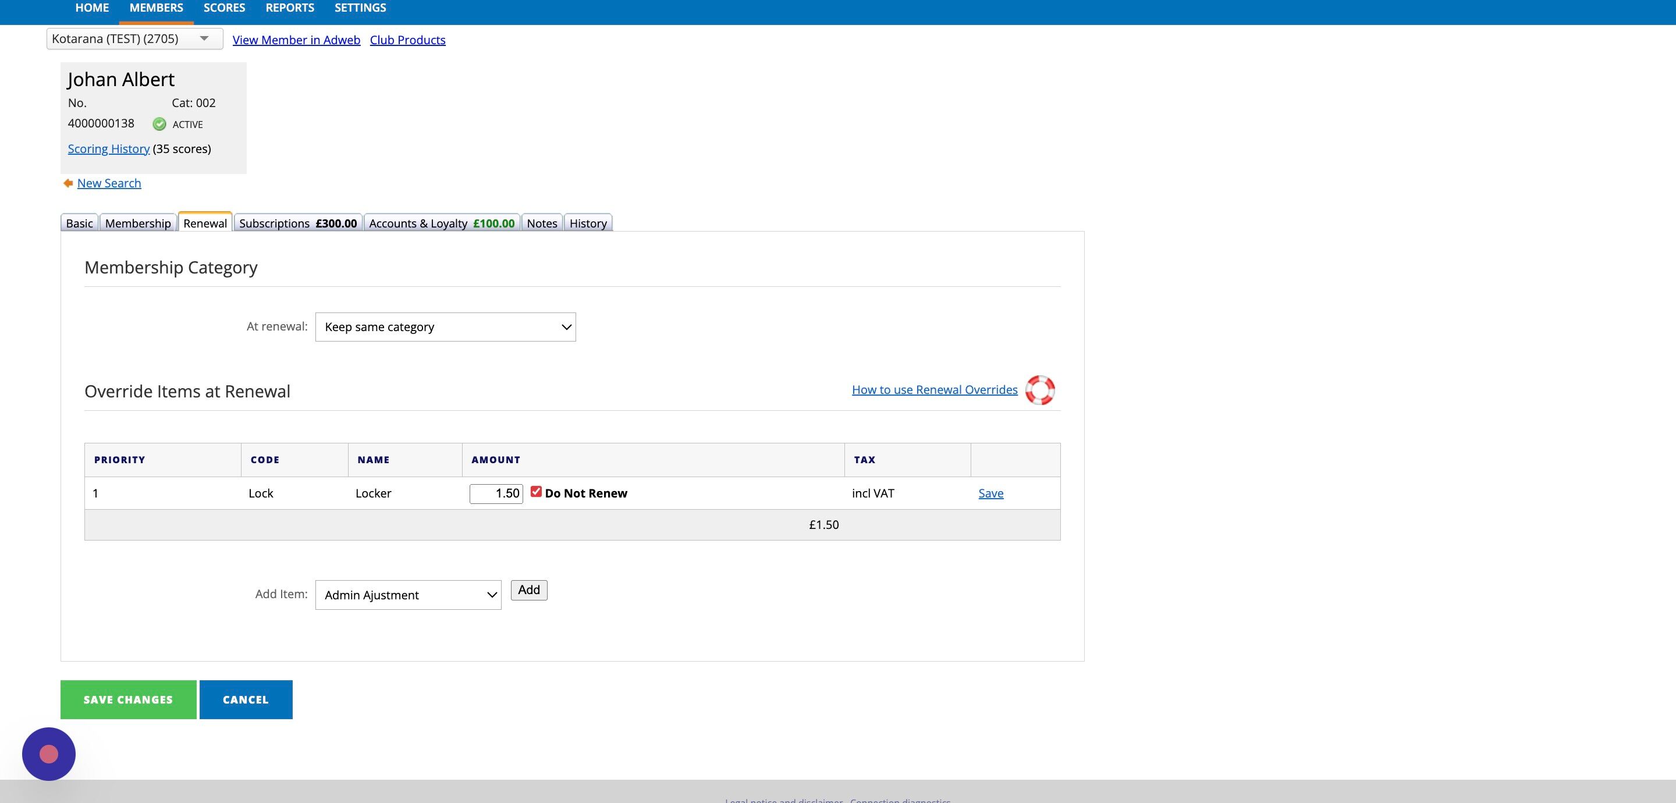Switch to the Subscriptions tab
This screenshot has height=803, width=1676.
tap(298, 223)
